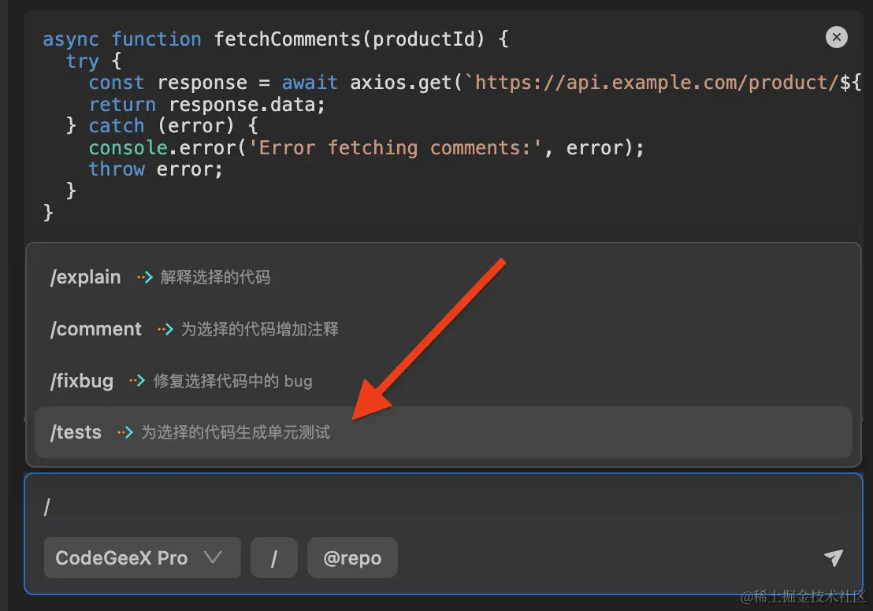Image resolution: width=873 pixels, height=611 pixels.
Task: Pick the /fixbug command
Action: coord(443,380)
